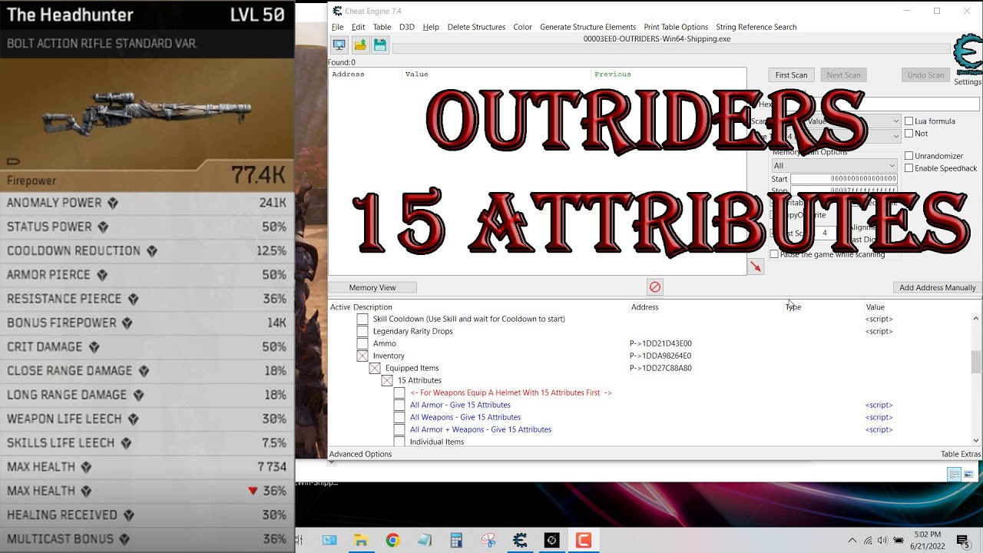The image size is (983, 553).
Task: Save table using the floppy disk icon
Action: [x=379, y=45]
